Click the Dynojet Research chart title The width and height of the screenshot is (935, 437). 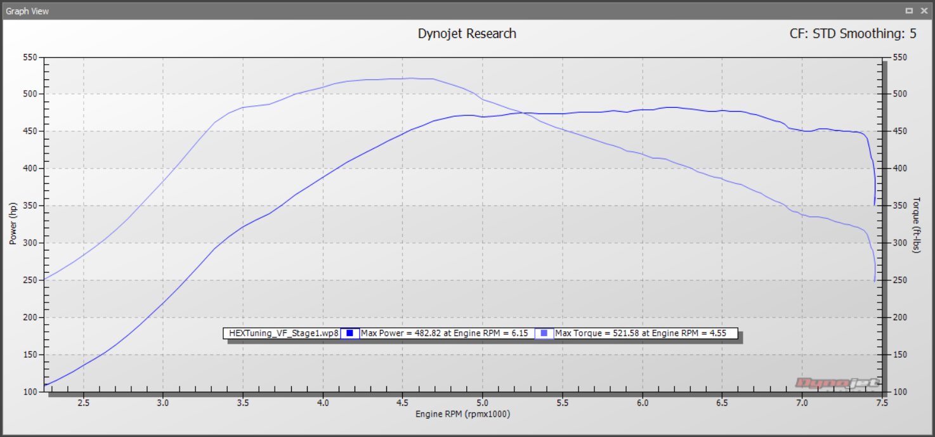click(x=467, y=34)
